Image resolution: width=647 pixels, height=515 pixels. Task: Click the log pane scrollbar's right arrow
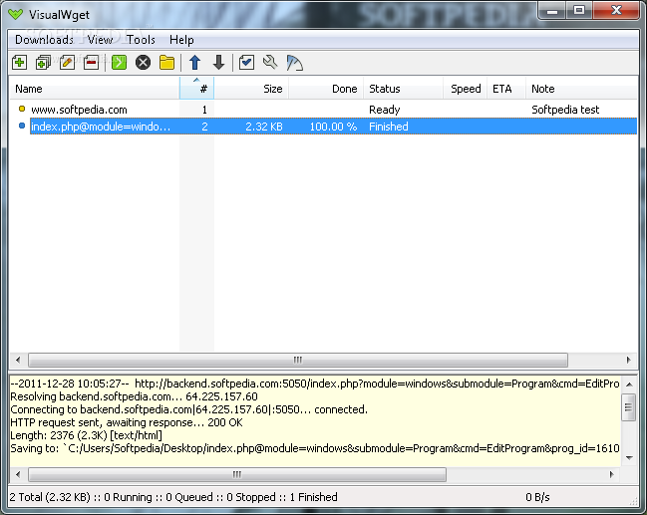point(611,474)
